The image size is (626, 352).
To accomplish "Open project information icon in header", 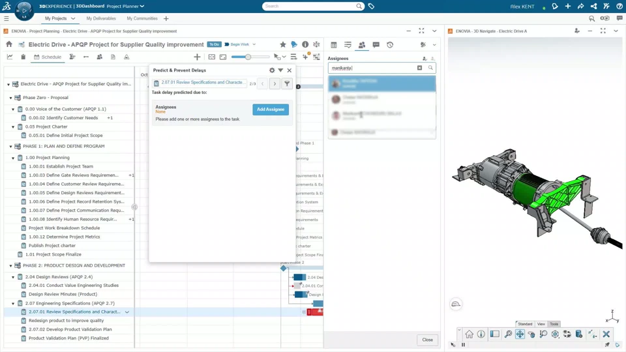I will click(x=305, y=44).
